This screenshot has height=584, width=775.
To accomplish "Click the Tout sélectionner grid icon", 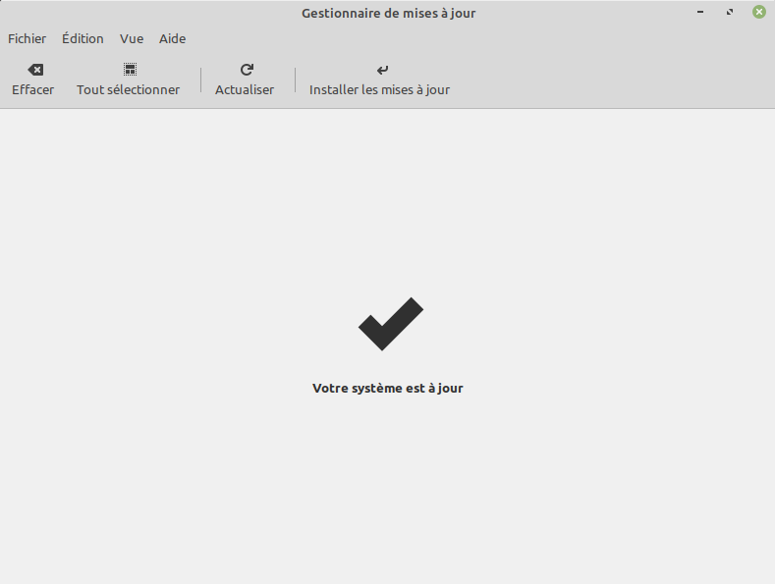I will 130,70.
